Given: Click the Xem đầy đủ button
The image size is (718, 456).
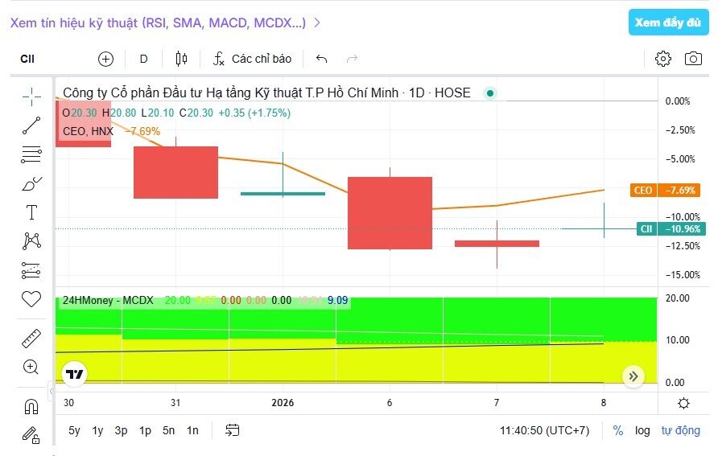Looking at the screenshot, I should pos(668,23).
